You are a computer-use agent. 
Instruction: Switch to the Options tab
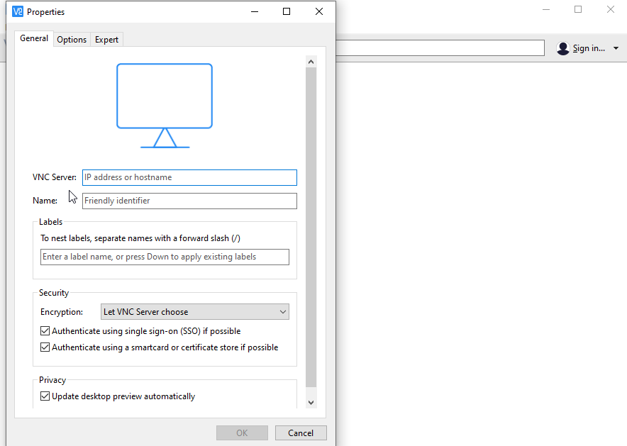point(72,40)
